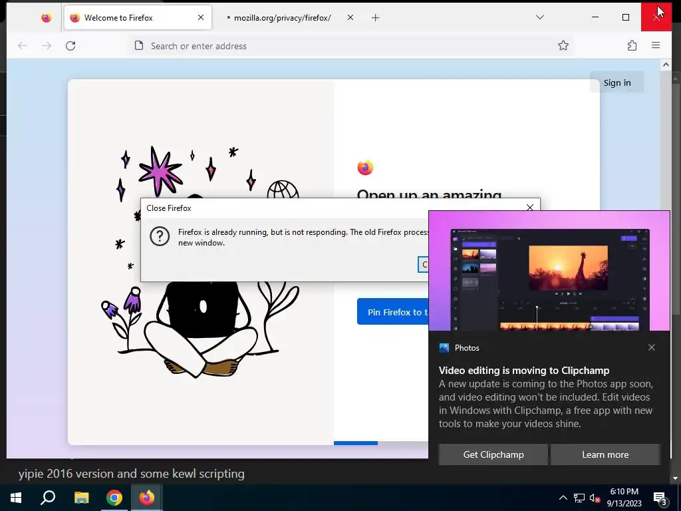Open the Firefox hamburger menu
681x511 pixels.
click(x=656, y=45)
